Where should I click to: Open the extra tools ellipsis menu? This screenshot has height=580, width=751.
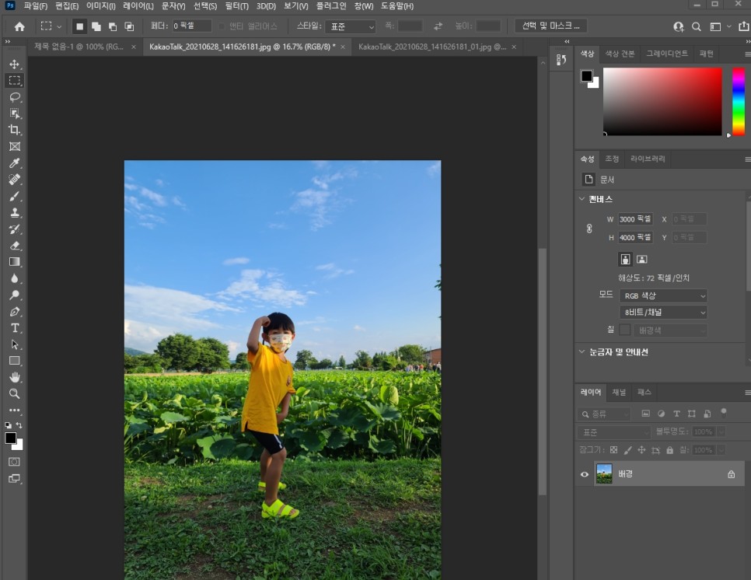tap(14, 410)
